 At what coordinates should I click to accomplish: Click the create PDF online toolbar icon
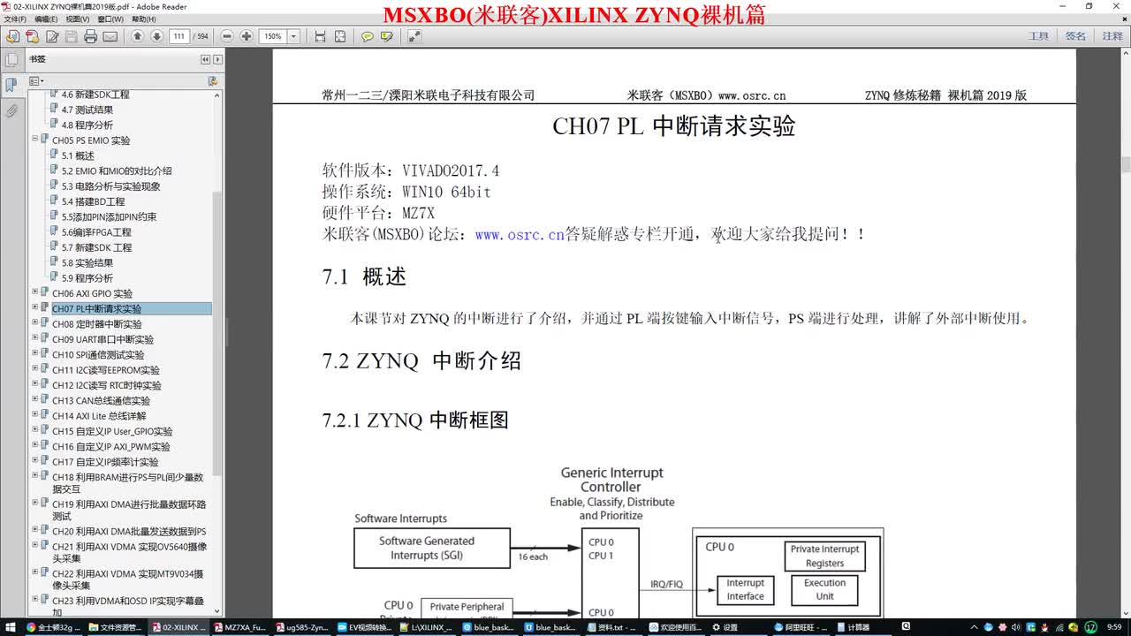coord(32,36)
